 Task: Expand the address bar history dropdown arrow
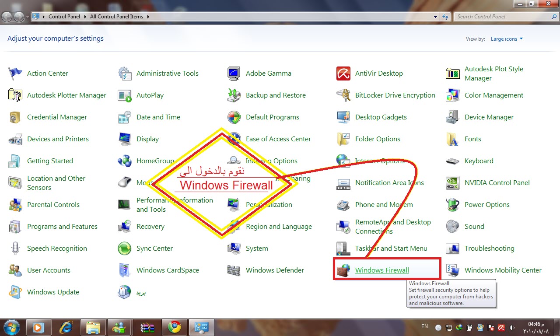tap(435, 17)
